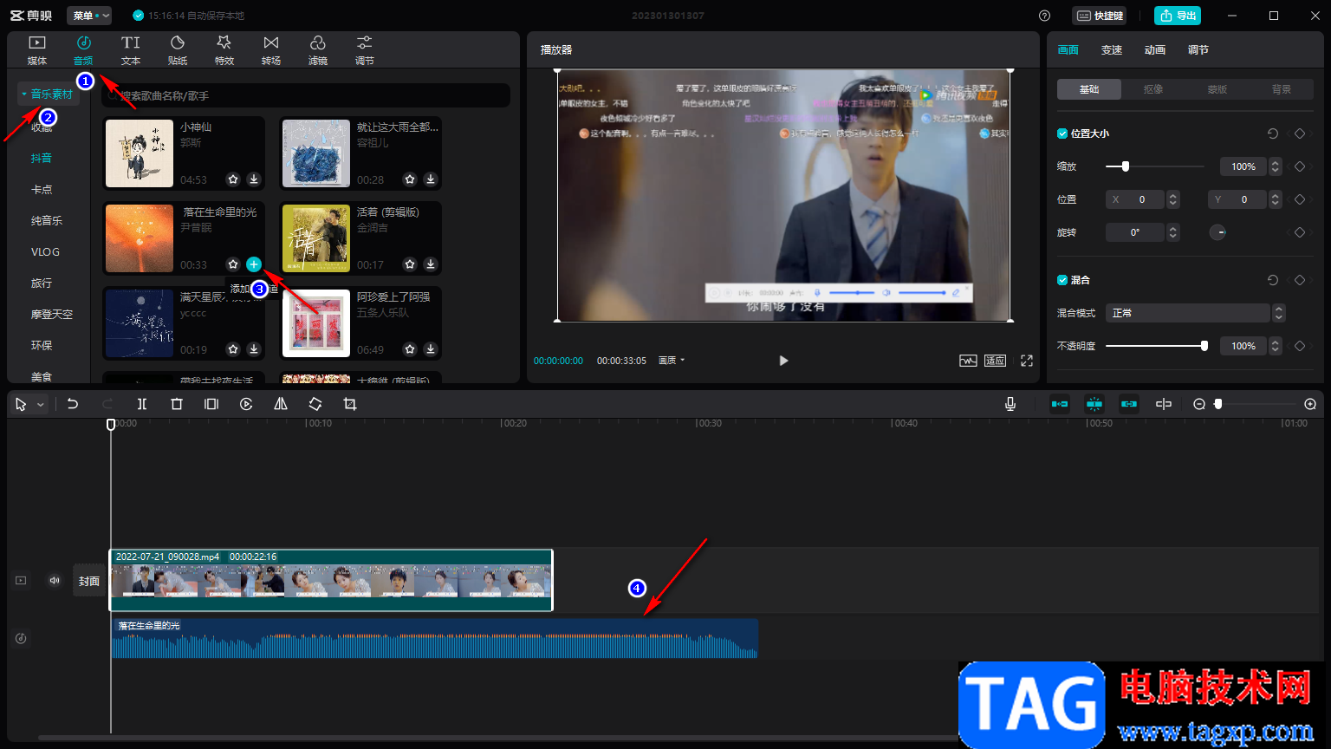The height and width of the screenshot is (749, 1331).
Task: Switch to the 变速 tab
Action: 1112,50
